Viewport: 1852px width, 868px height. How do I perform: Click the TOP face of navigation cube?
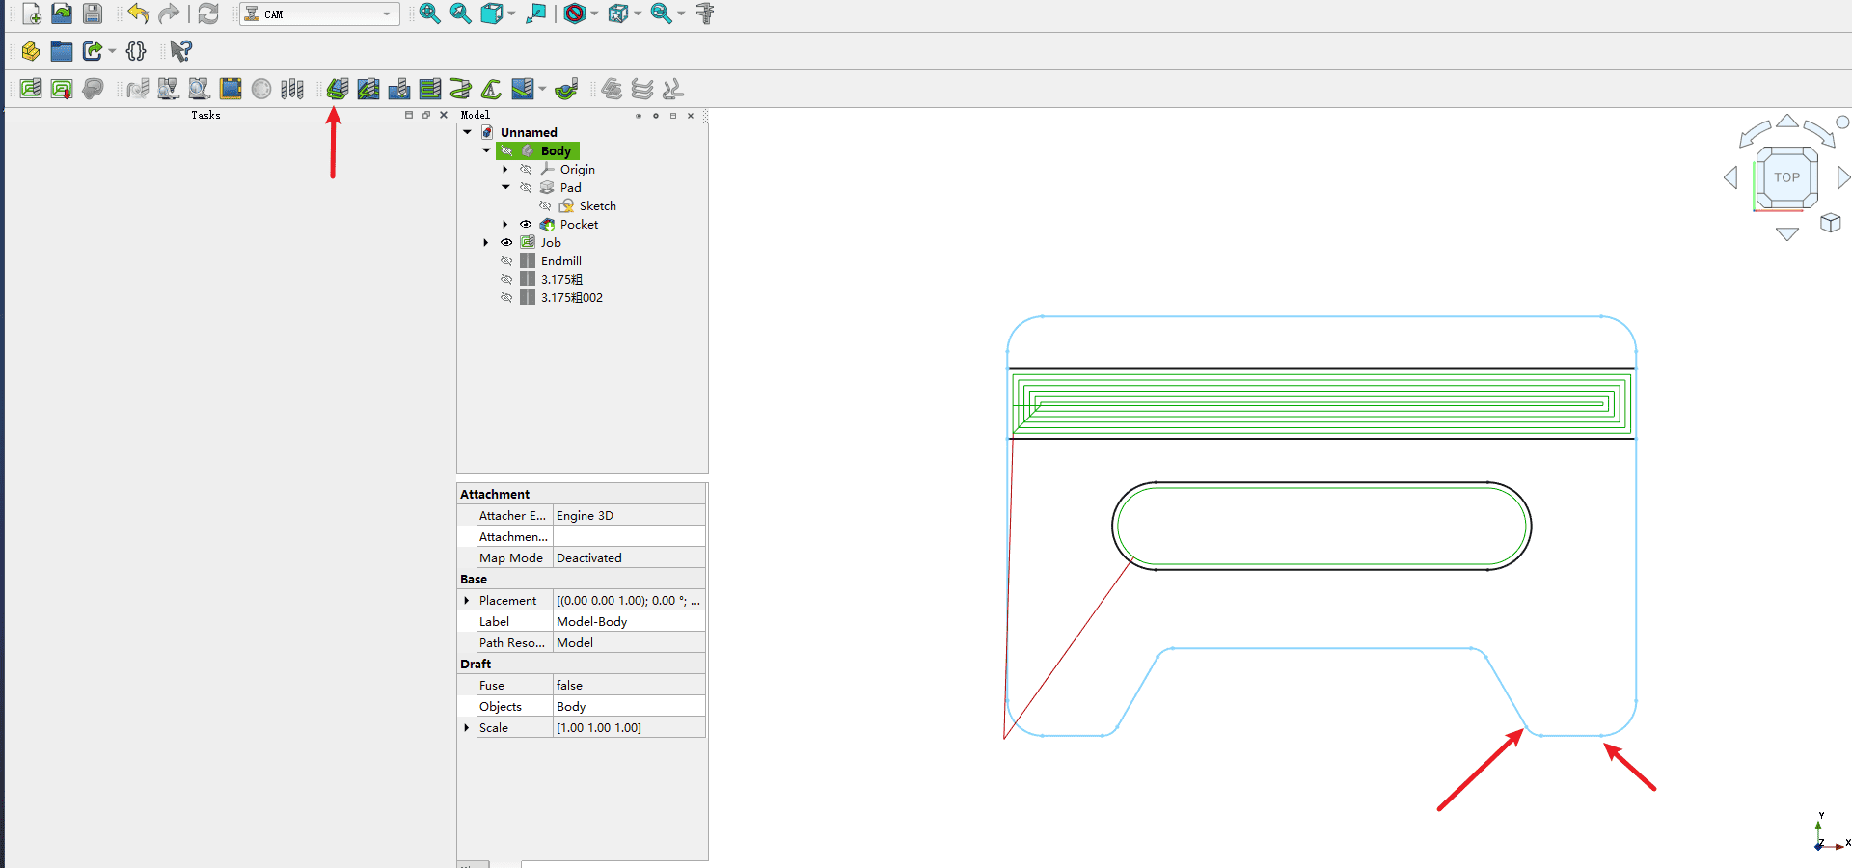(1786, 177)
